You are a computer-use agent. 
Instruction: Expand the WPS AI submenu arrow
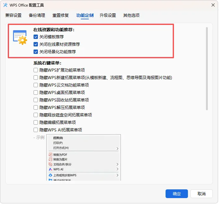point(117,169)
